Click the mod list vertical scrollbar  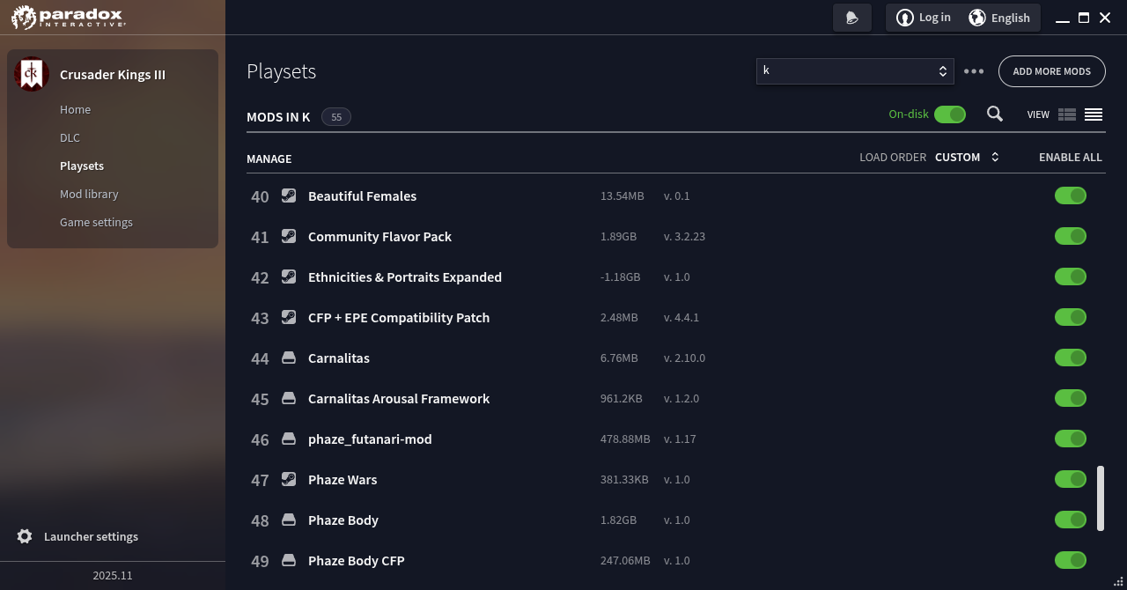click(x=1101, y=498)
